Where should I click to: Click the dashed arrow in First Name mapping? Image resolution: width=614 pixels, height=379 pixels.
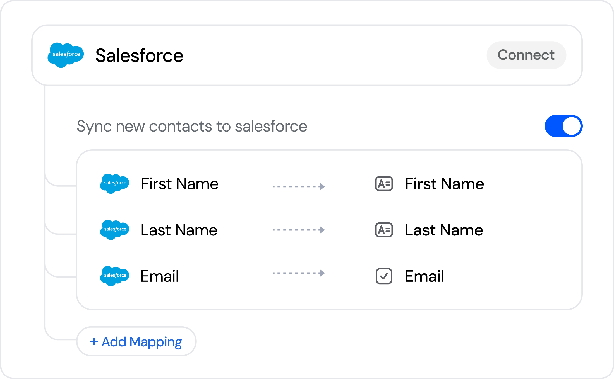coord(299,186)
